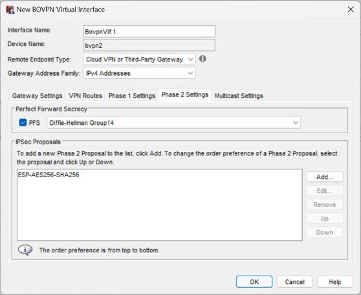Click Add to create a Phase 2 proposal
This screenshot has width=361, height=295.
point(324,177)
